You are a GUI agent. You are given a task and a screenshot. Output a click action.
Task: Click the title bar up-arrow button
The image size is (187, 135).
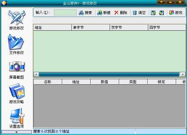point(170,2)
